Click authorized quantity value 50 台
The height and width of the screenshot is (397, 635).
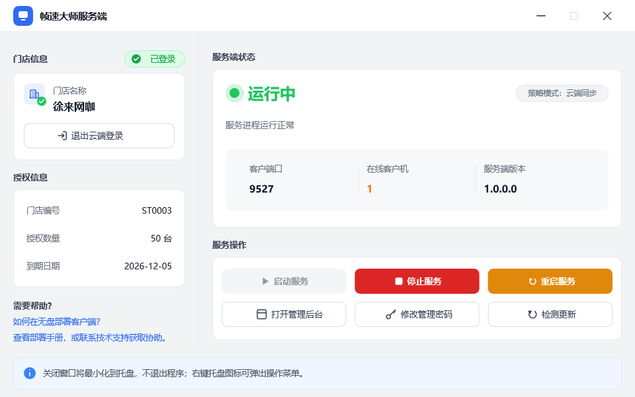click(x=161, y=238)
